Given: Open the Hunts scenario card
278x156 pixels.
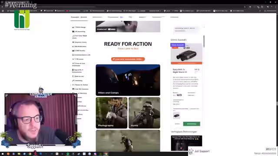Looking at the screenshot, I should tap(144, 113).
